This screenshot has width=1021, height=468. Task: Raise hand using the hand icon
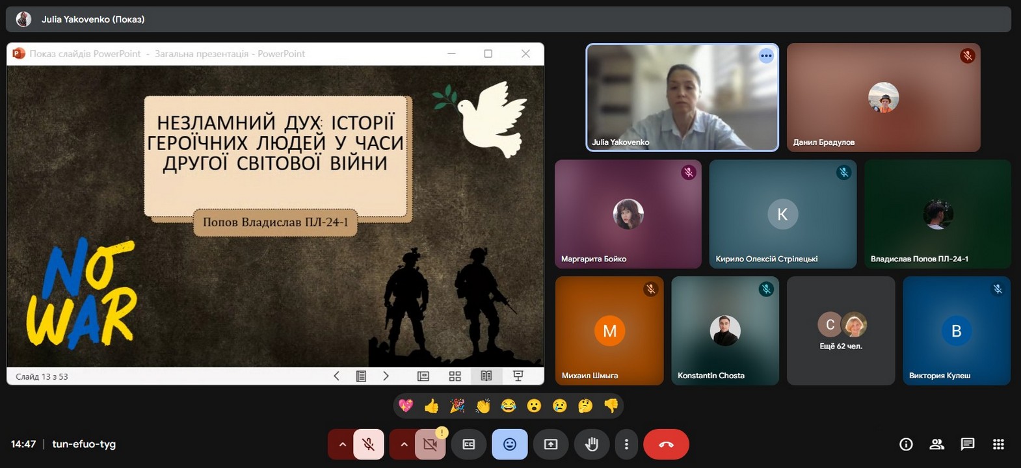[591, 445]
